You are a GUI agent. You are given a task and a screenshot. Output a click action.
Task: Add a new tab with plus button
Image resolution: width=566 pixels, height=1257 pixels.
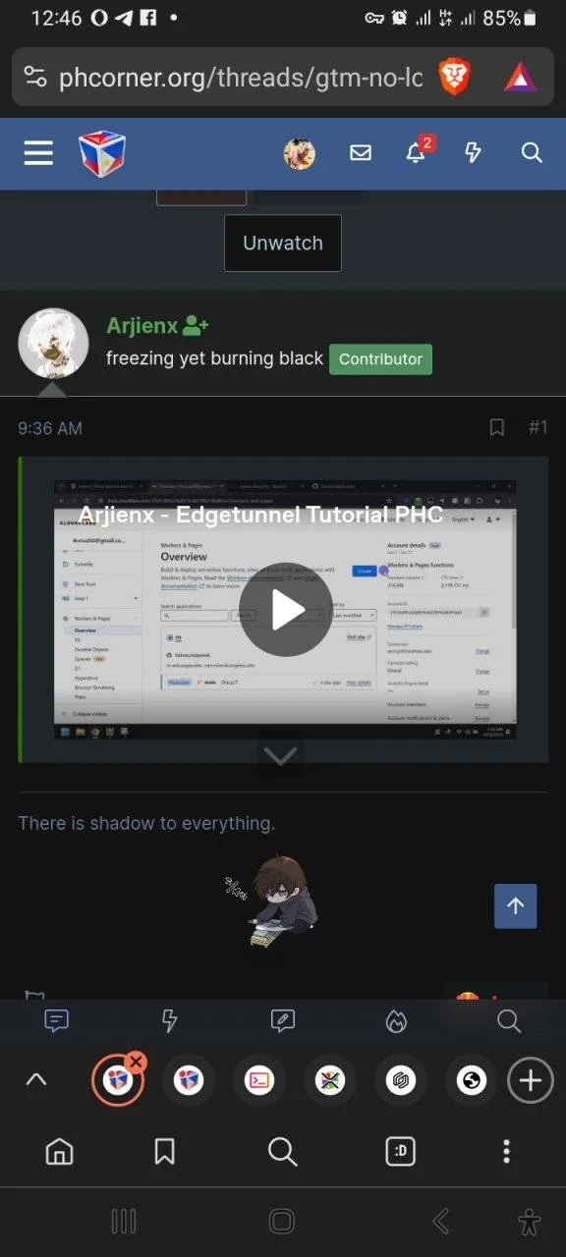coord(531,1081)
